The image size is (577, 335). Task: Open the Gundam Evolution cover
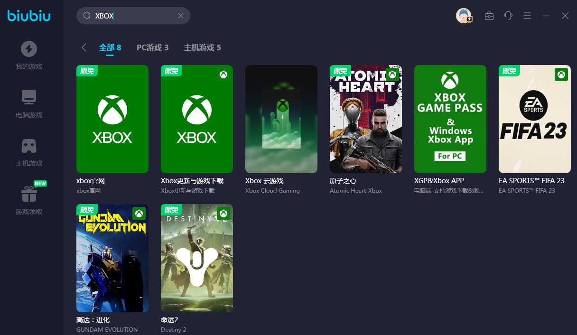112,258
